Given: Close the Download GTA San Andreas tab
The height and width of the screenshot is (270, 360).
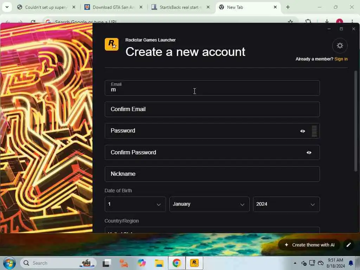Looking at the screenshot, I should (141, 7).
